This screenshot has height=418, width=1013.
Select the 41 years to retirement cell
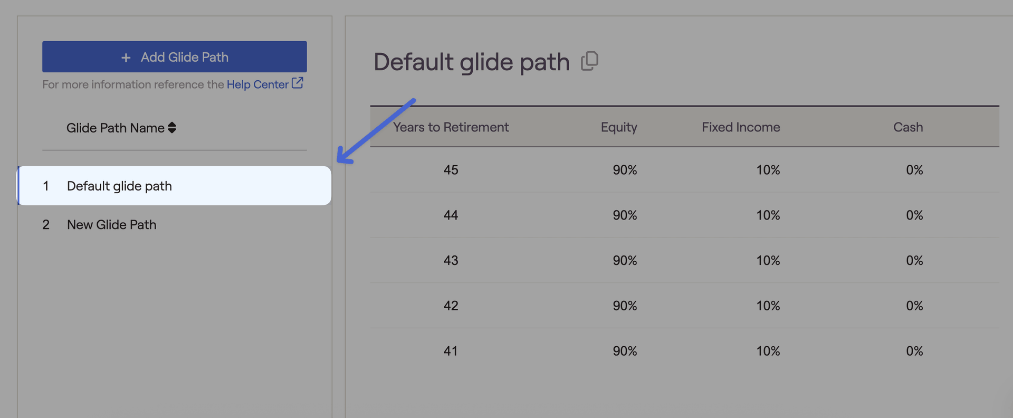451,351
